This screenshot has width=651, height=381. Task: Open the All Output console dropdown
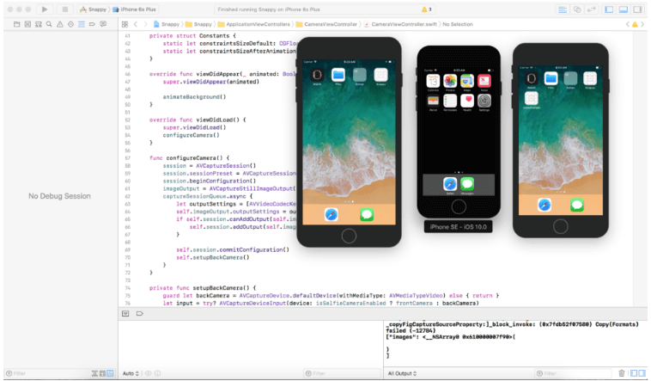pos(402,373)
